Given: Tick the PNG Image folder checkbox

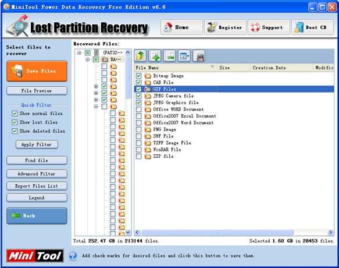Looking at the screenshot, I should coord(138,129).
